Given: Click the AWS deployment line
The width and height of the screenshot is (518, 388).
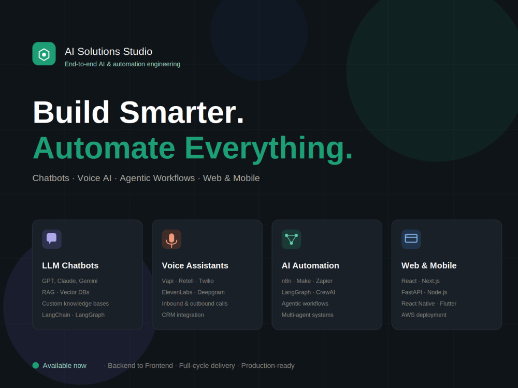Looking at the screenshot, I should [x=424, y=315].
